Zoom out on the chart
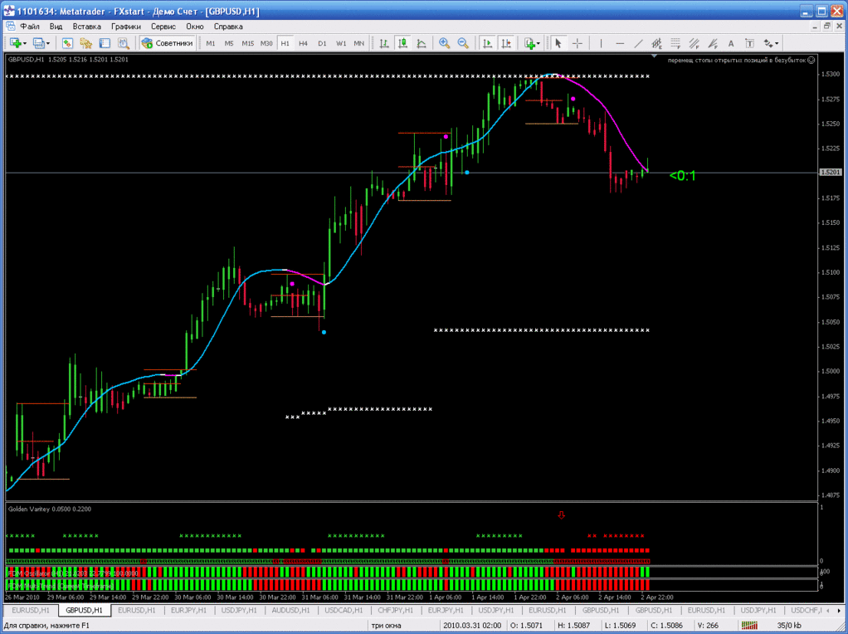Image resolution: width=848 pixels, height=634 pixels. [463, 43]
